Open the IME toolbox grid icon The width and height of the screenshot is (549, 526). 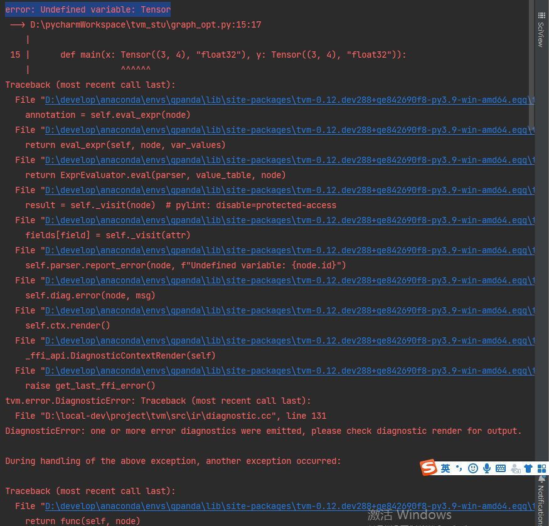pos(541,468)
